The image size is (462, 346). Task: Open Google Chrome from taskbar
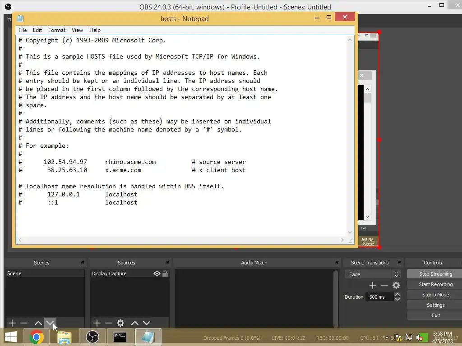click(x=37, y=337)
